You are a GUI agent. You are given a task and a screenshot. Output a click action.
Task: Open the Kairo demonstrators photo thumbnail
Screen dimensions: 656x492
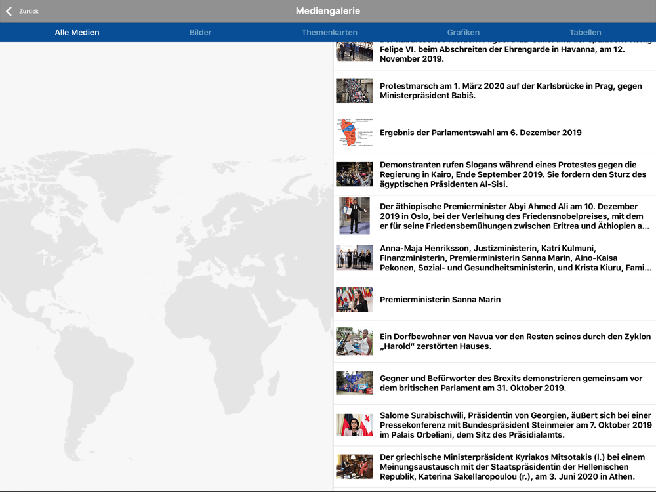point(354,174)
